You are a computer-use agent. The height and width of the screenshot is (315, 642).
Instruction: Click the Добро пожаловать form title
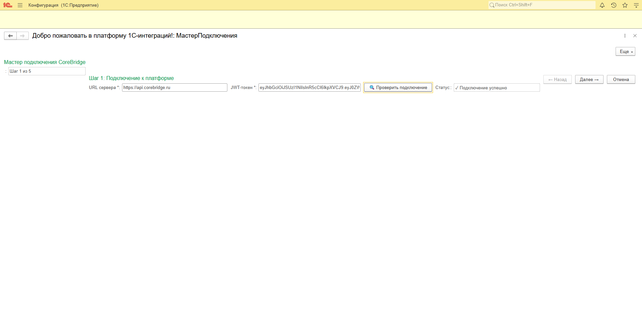point(135,36)
